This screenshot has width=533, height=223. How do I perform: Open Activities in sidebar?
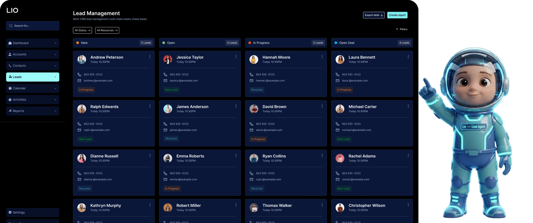coord(33,100)
